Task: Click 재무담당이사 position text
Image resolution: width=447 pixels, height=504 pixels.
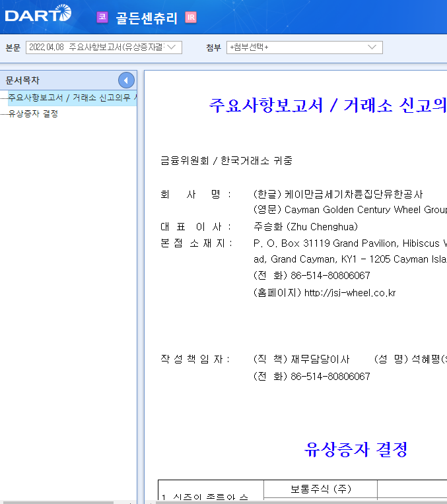Action: (320, 359)
